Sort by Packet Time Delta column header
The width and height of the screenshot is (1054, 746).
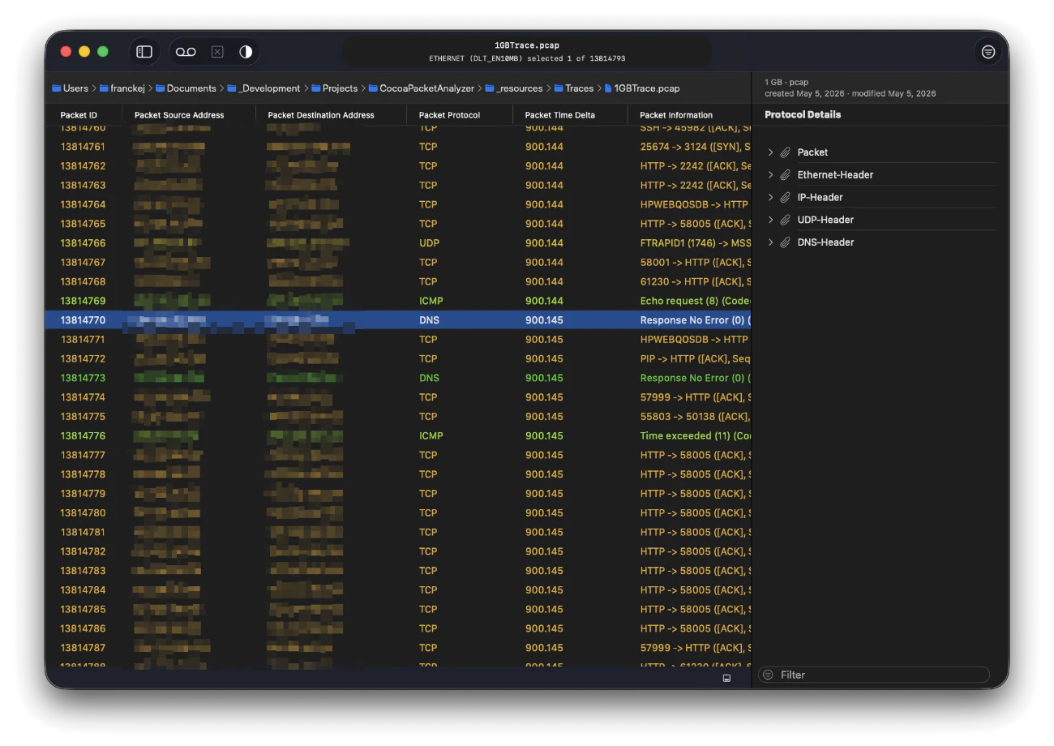click(559, 115)
